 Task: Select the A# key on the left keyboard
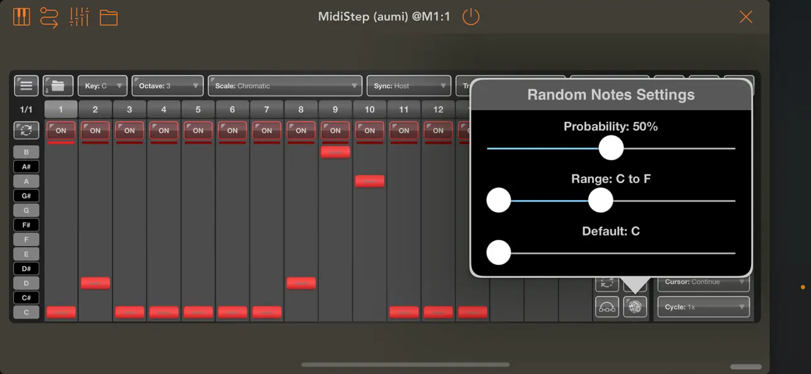click(x=26, y=166)
